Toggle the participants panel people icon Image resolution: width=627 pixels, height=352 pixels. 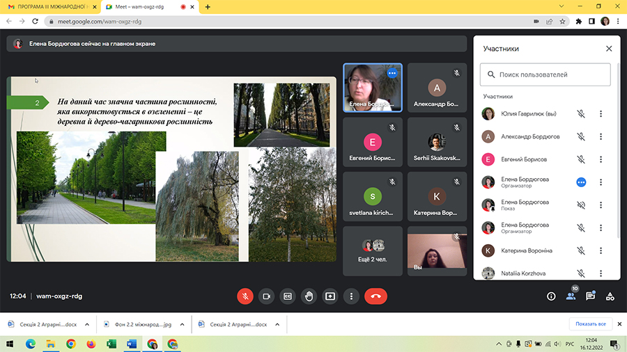coord(571,296)
